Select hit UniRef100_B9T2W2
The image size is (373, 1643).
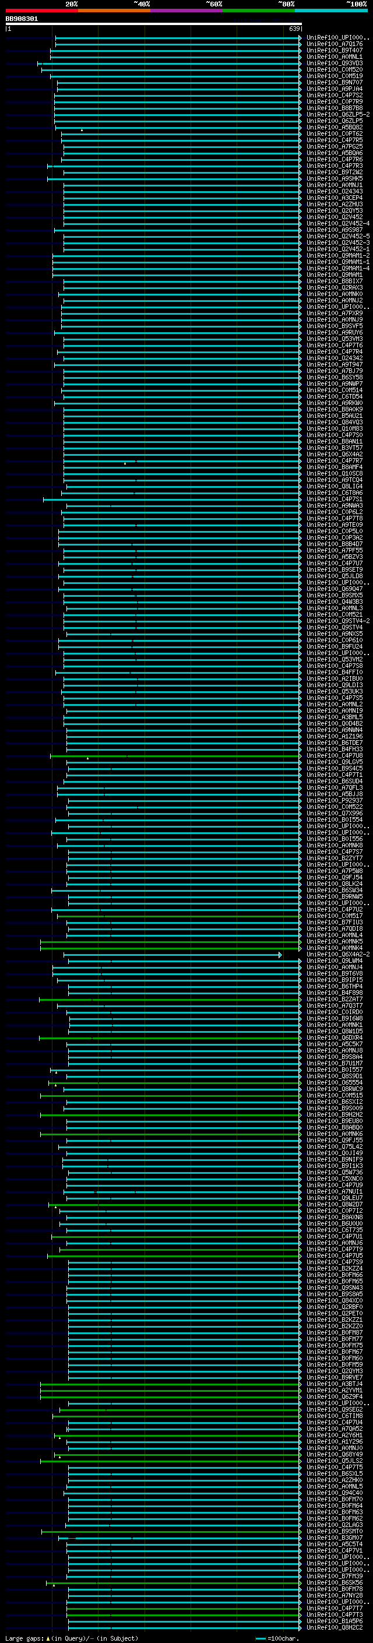[x=334, y=172]
